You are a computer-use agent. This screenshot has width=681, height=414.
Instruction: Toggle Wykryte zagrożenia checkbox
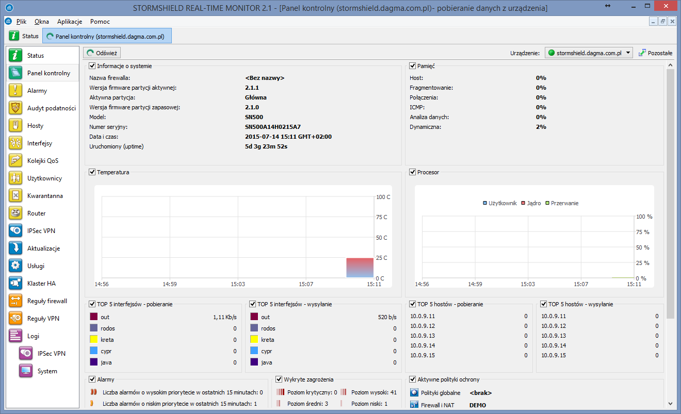pyautogui.click(x=279, y=379)
